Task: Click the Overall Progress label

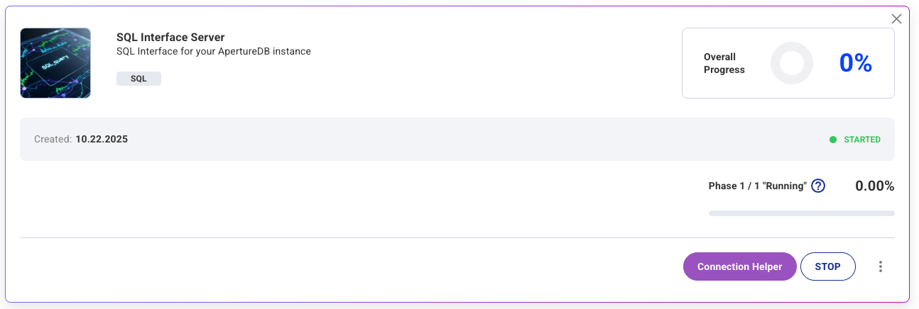Action: pos(724,63)
